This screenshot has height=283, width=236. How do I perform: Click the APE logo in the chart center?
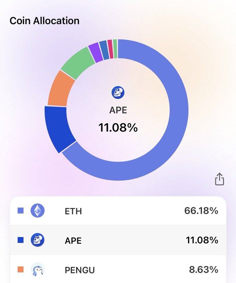[118, 93]
